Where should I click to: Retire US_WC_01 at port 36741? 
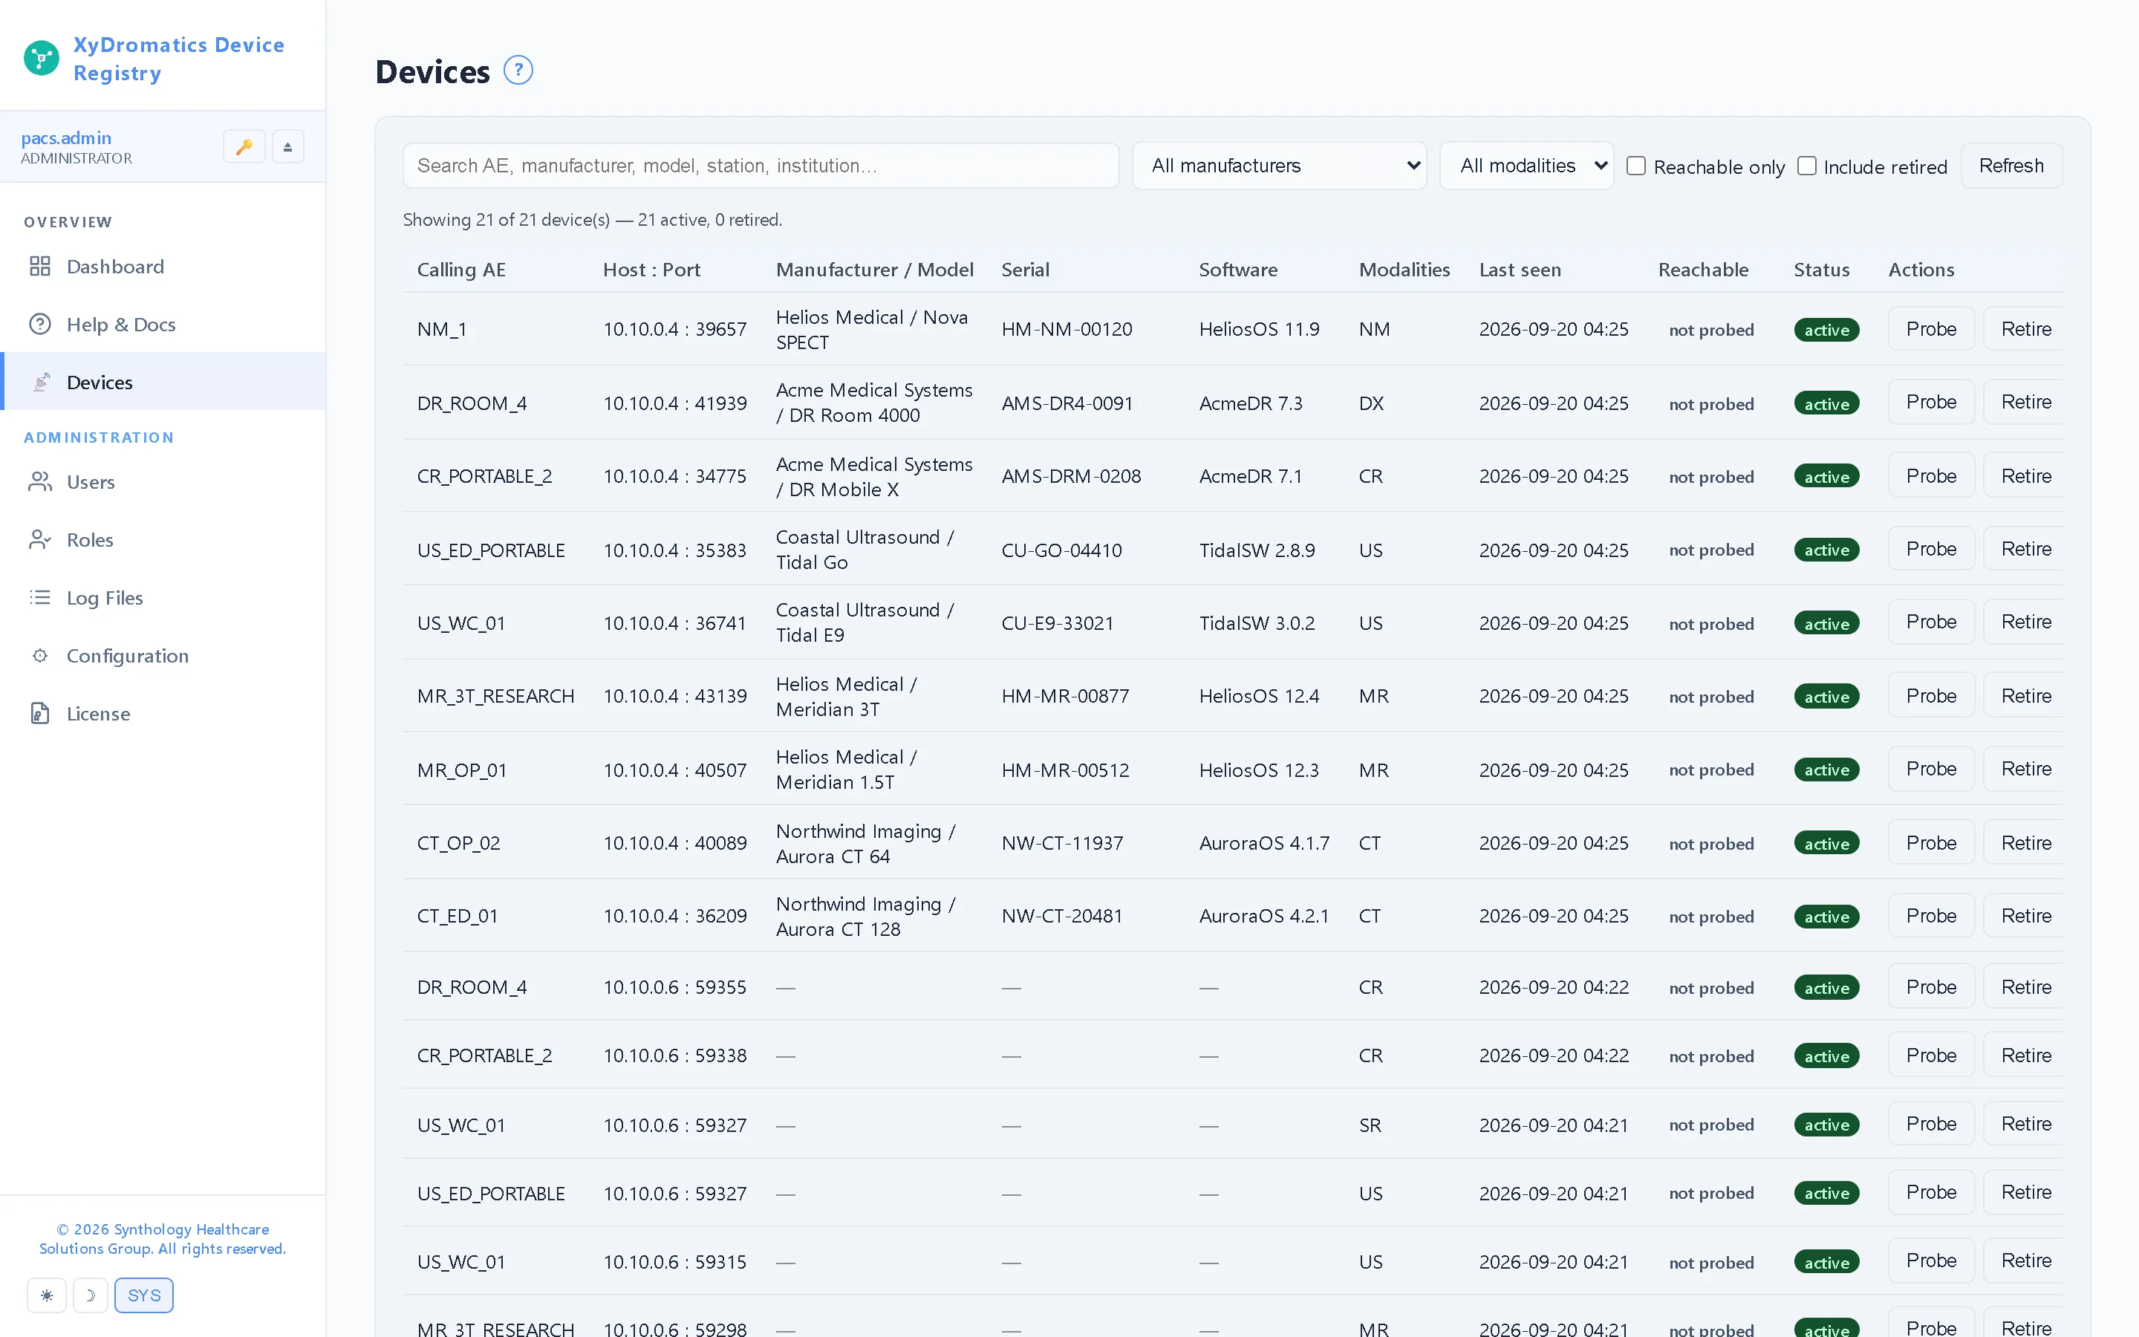[2025, 622]
